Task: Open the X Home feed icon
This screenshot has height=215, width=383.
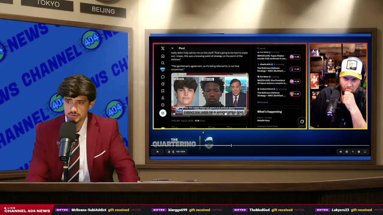Action: click(163, 56)
